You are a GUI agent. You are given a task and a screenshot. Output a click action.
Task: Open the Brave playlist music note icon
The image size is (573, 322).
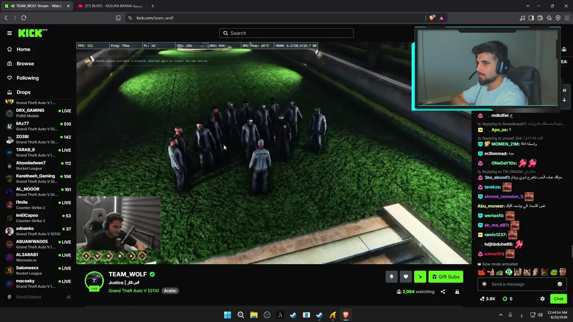tap(522, 18)
